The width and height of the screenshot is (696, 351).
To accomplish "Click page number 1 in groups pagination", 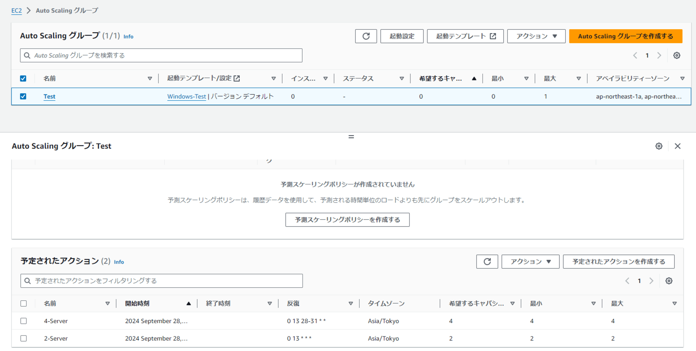I will (647, 55).
